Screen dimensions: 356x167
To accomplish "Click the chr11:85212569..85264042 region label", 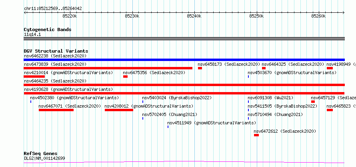I will click(53, 9).
